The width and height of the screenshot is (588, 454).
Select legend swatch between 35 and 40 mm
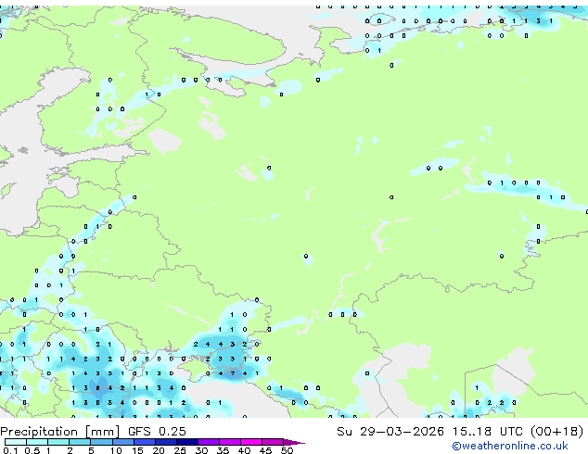(x=230, y=442)
